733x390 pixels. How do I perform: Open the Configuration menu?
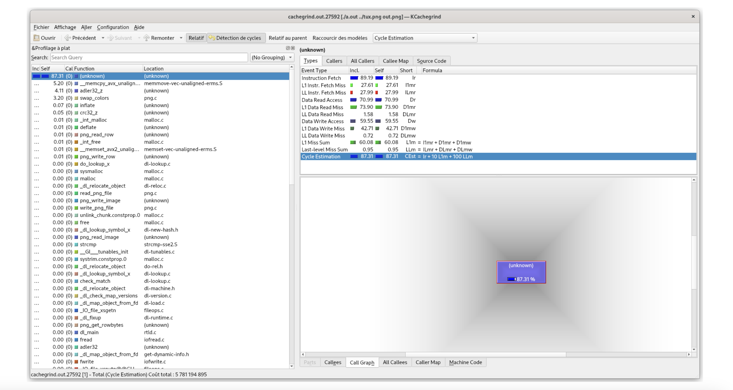click(113, 27)
